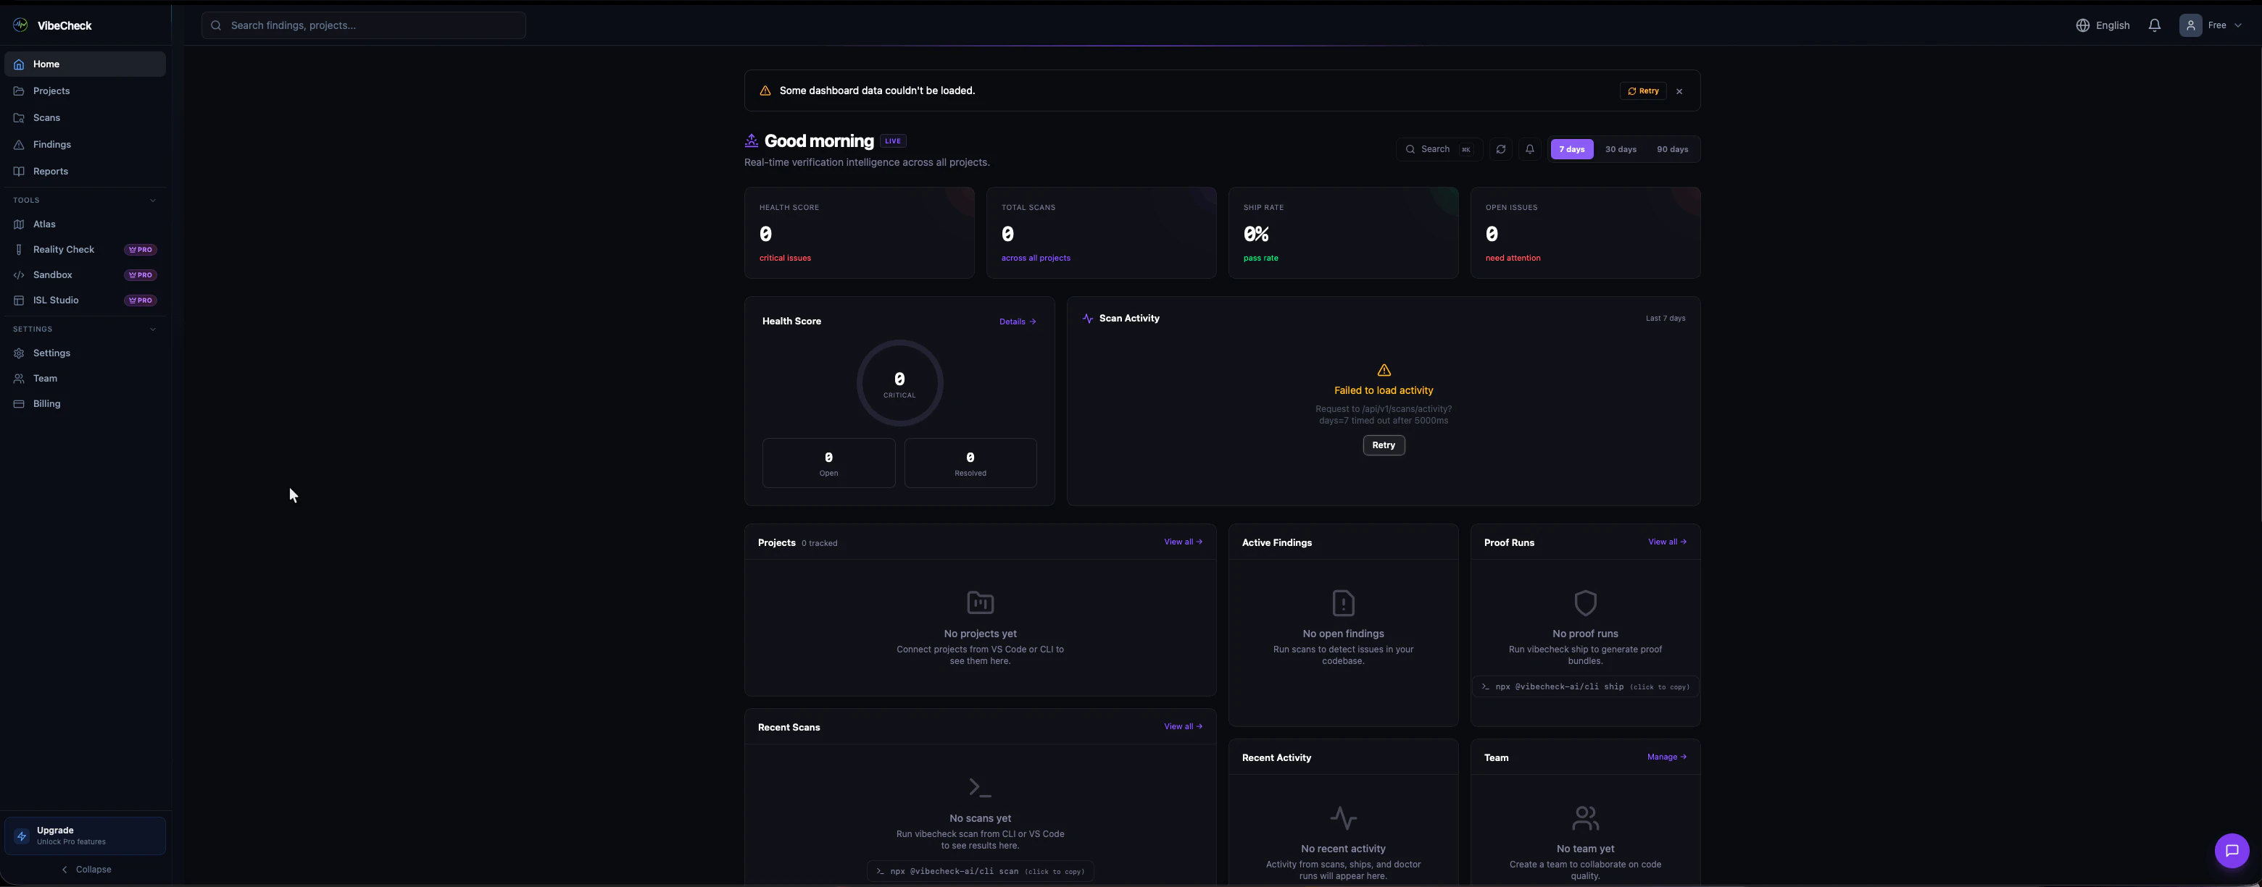Click the dashboard refresh icon
This screenshot has height=887, width=2262.
click(x=1501, y=149)
